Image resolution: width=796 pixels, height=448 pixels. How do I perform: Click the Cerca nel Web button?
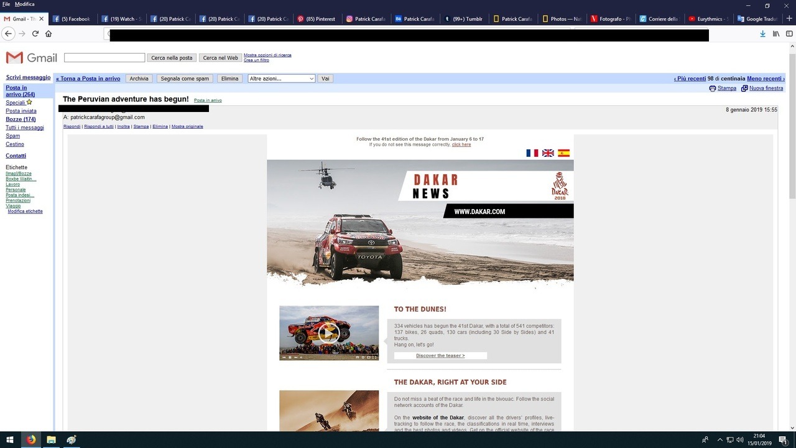coord(220,58)
